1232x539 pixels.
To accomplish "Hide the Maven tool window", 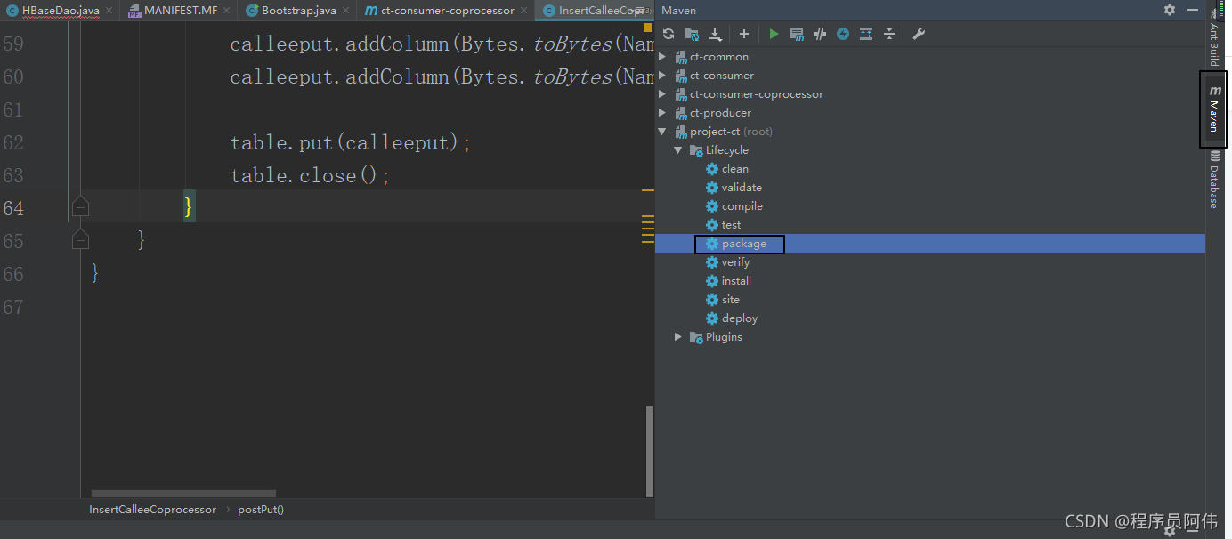I will pos(1193,10).
